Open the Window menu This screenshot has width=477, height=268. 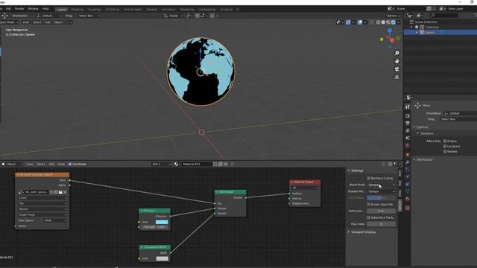tap(33, 9)
